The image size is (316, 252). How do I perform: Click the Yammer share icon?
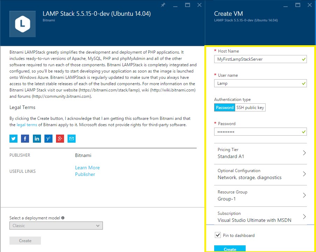coord(48,139)
